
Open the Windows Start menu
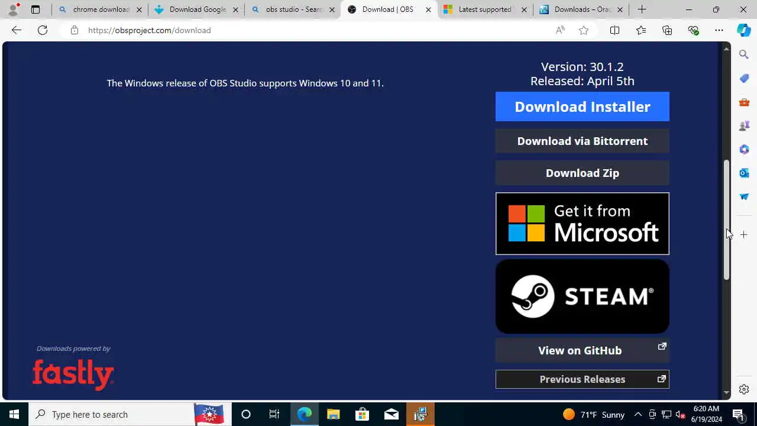coord(14,414)
